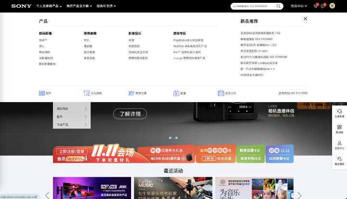Select 空间现实显示屏 link

(x=138, y=52)
